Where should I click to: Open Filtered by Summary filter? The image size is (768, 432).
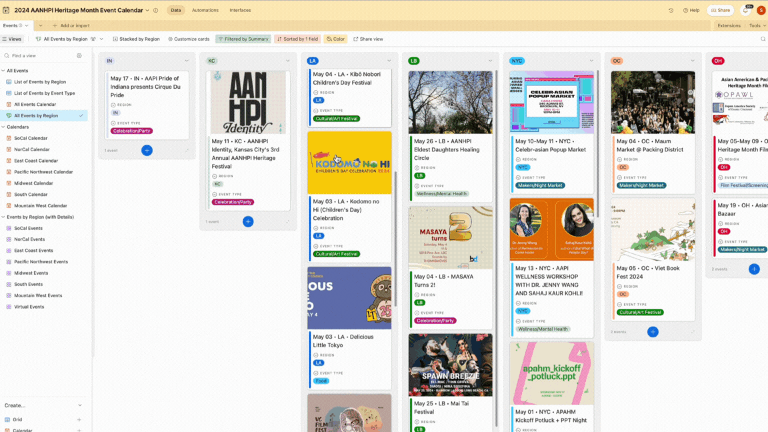[x=243, y=39]
